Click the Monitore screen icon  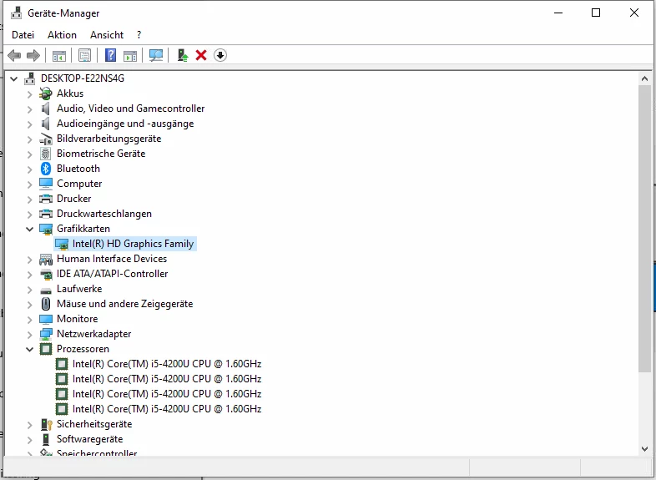point(46,319)
